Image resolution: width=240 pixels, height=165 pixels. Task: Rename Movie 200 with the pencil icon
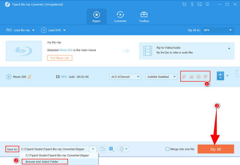(x=30, y=77)
